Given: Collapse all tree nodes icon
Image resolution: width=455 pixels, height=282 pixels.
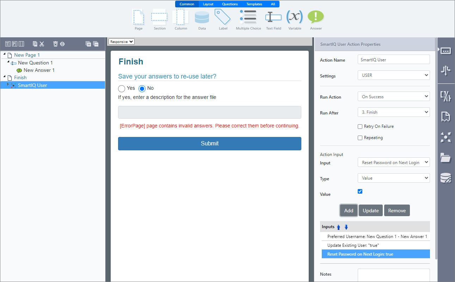Looking at the screenshot, I should pos(96,44).
